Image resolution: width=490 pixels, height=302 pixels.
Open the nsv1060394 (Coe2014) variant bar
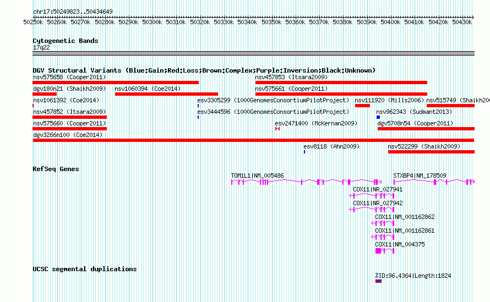(x=166, y=94)
